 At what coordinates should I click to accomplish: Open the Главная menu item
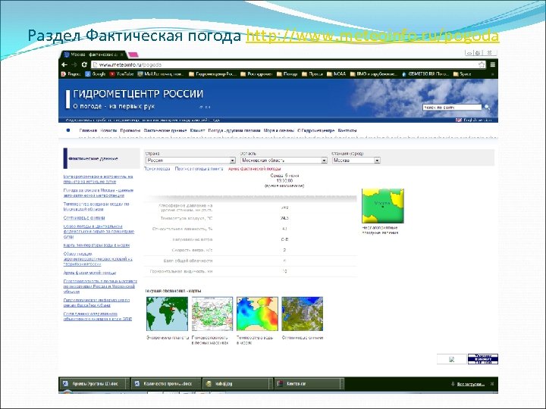88,131
